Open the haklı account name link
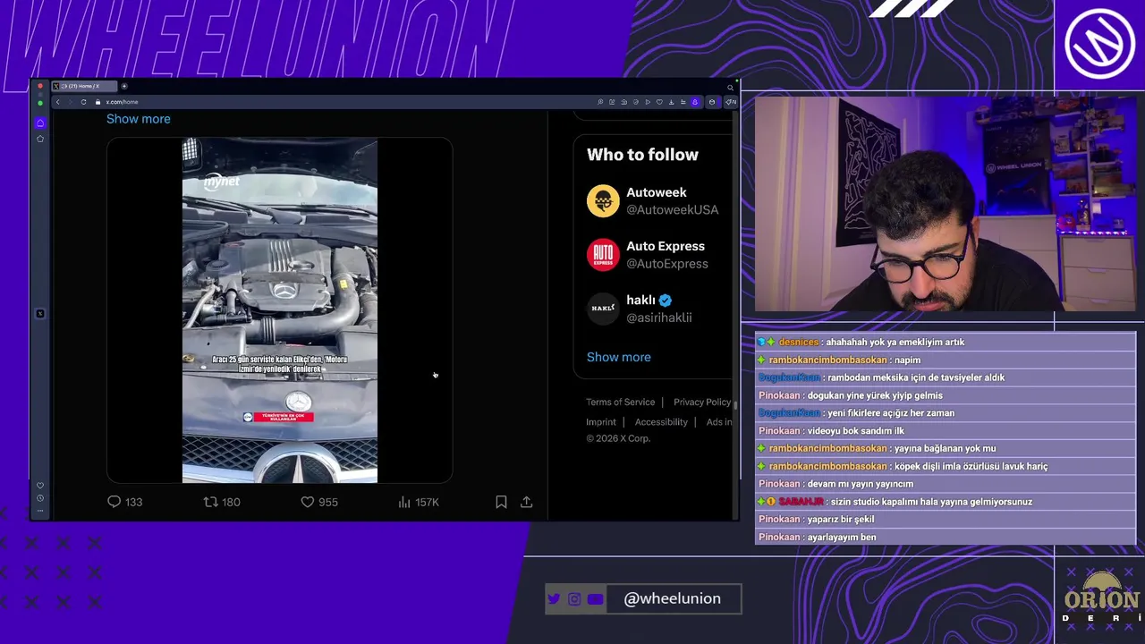Viewport: 1145px width, 644px height. 640,300
